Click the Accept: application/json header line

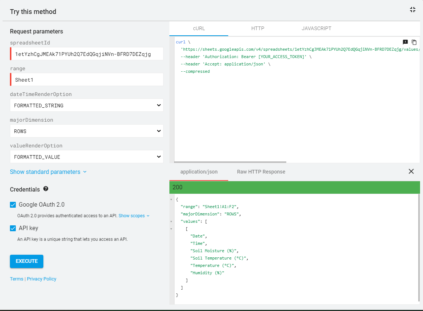coord(226,64)
